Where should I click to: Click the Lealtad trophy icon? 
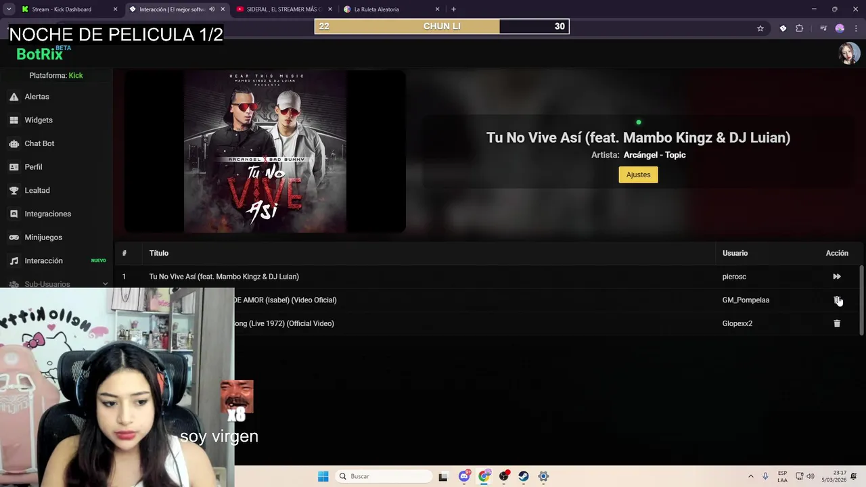coord(14,190)
